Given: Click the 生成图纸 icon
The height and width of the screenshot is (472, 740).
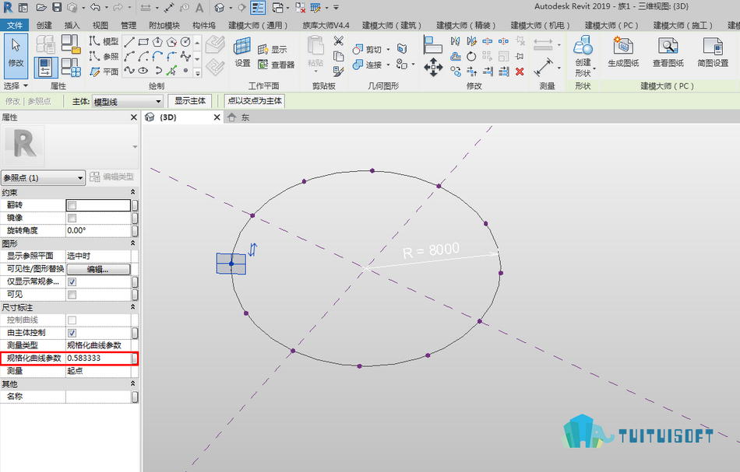Looking at the screenshot, I should [623, 53].
